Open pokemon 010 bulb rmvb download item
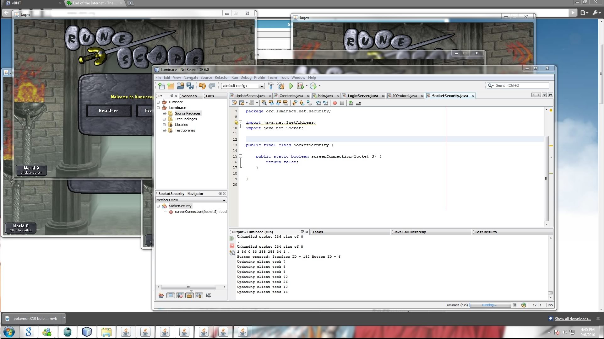Screen dimensions: 604x339 [31, 318]
